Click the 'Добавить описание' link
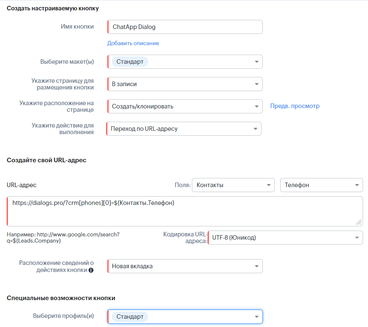This screenshot has width=368, height=327. (x=133, y=43)
